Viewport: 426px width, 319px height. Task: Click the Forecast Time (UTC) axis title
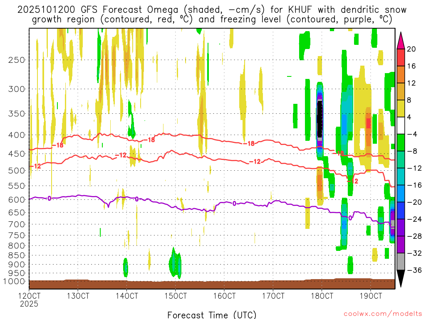click(212, 315)
